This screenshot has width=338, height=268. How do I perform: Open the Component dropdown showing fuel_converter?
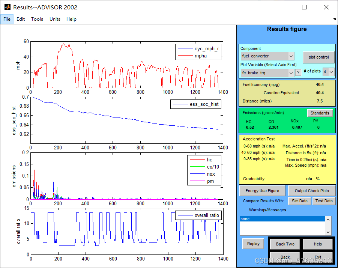(x=267, y=56)
